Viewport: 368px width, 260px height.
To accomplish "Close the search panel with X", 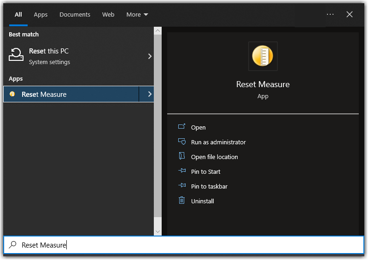I will pyautogui.click(x=350, y=14).
